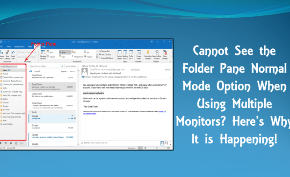The height and width of the screenshot is (177, 290).
Task: Open the Home ribbon tab
Action: coord(9,47)
